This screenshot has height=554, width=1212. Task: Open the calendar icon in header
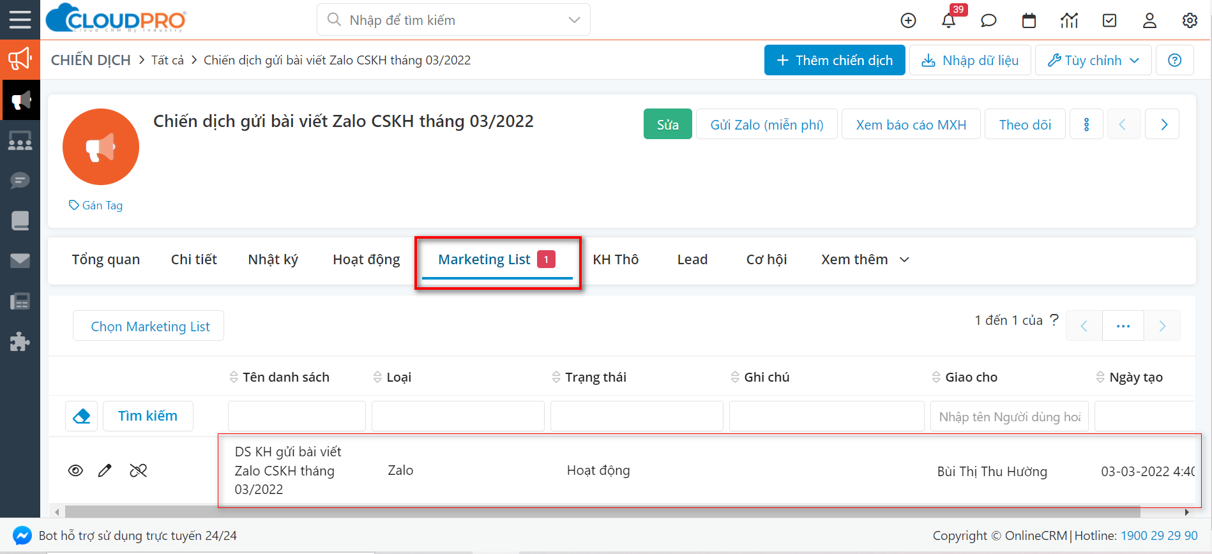[1029, 20]
